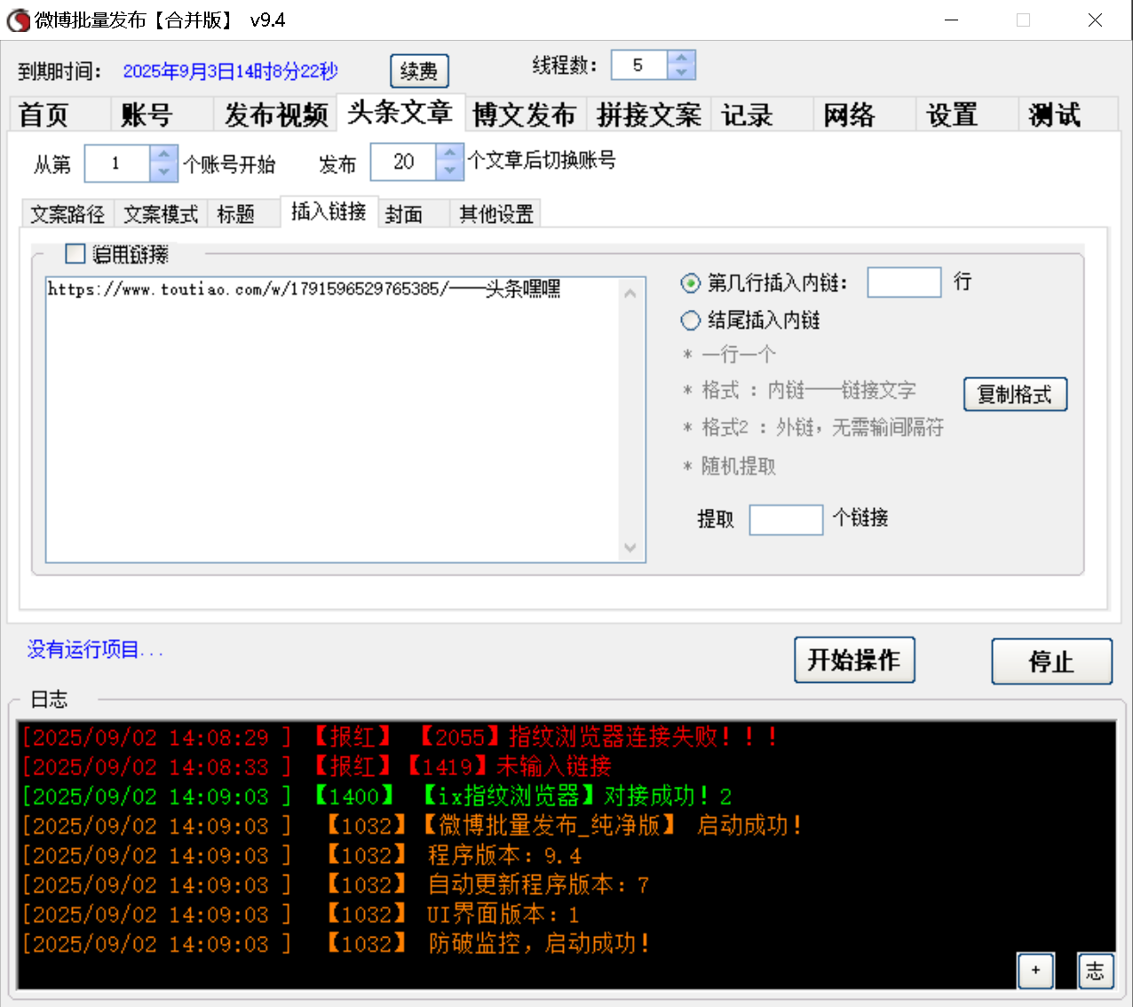The height and width of the screenshot is (1007, 1133).
Task: Switch to the 封面 sub-tab
Action: coord(413,213)
